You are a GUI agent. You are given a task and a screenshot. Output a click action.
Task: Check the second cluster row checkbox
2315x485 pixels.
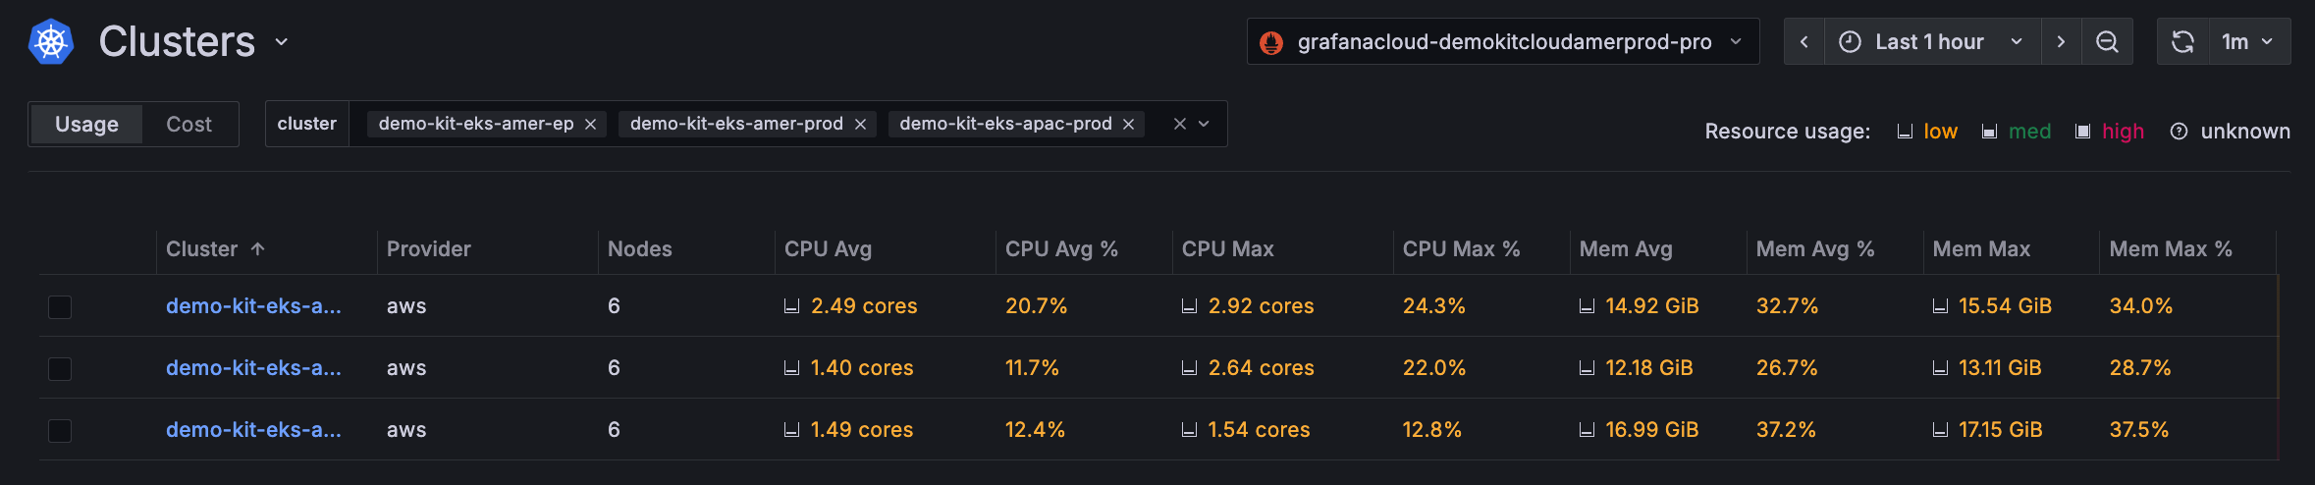[60, 369]
